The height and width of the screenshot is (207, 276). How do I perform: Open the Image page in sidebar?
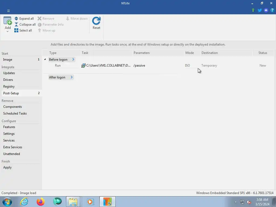coord(21,60)
